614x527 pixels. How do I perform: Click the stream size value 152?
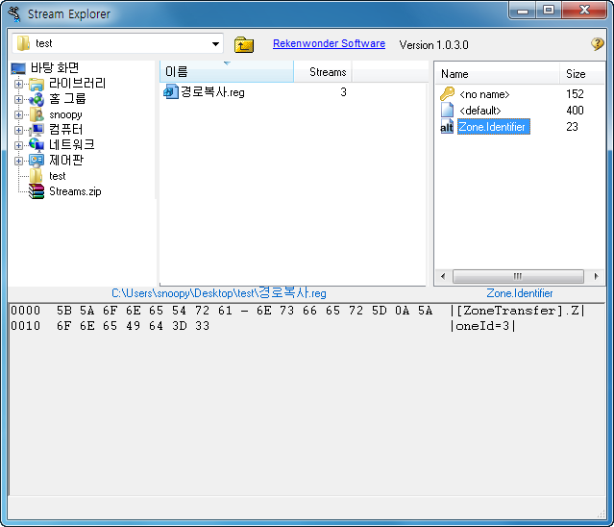click(575, 94)
